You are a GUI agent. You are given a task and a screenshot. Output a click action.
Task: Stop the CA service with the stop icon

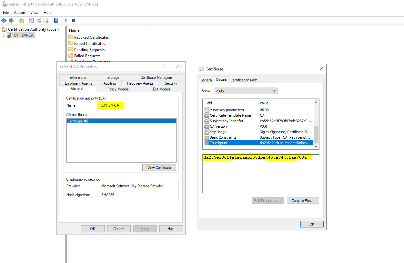(x=74, y=20)
